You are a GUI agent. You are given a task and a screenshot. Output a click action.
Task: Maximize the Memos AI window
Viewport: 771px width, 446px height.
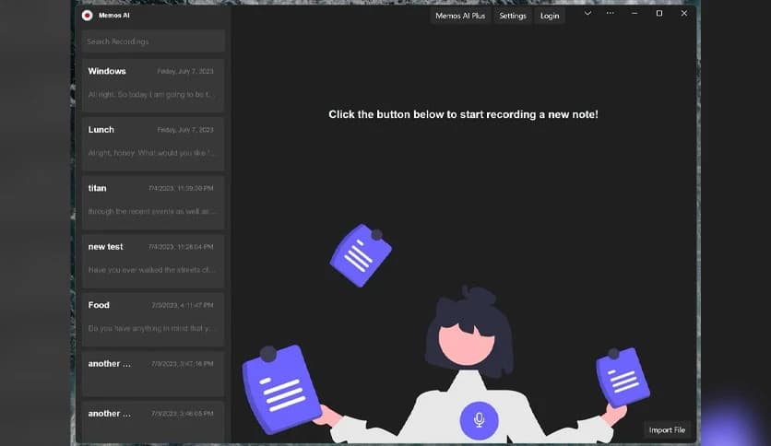pyautogui.click(x=659, y=14)
